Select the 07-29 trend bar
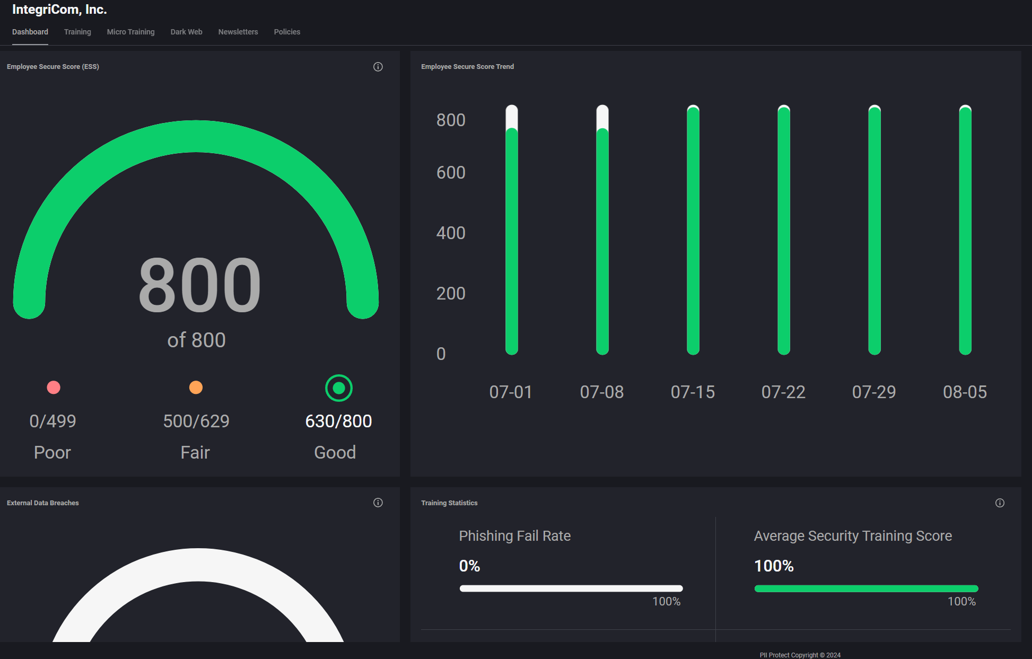The height and width of the screenshot is (659, 1032). (874, 230)
